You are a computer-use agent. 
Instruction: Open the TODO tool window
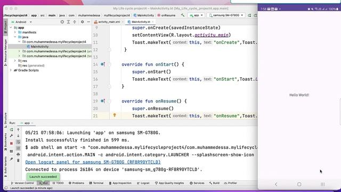[x=58, y=183]
